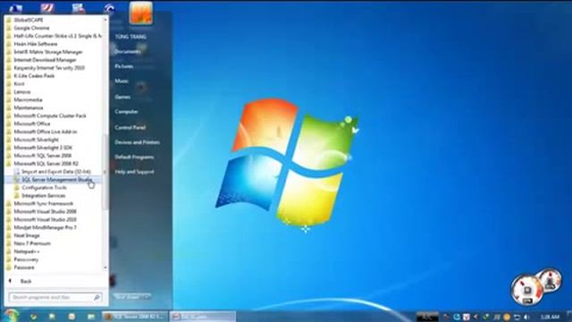Click the taskbar clock showing AM time

(551, 317)
